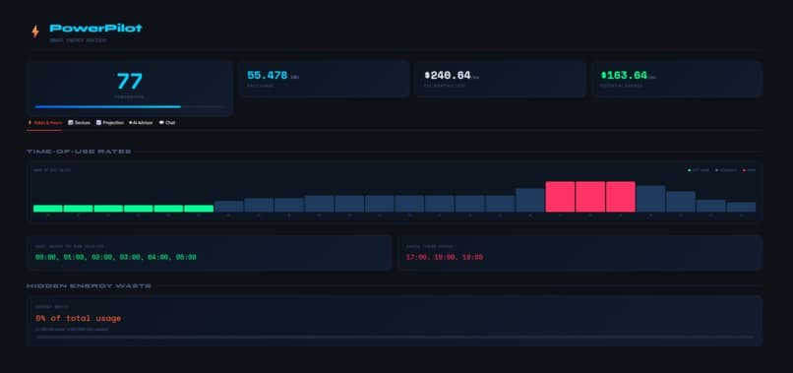Toggle the red peak legend dot

pos(744,170)
